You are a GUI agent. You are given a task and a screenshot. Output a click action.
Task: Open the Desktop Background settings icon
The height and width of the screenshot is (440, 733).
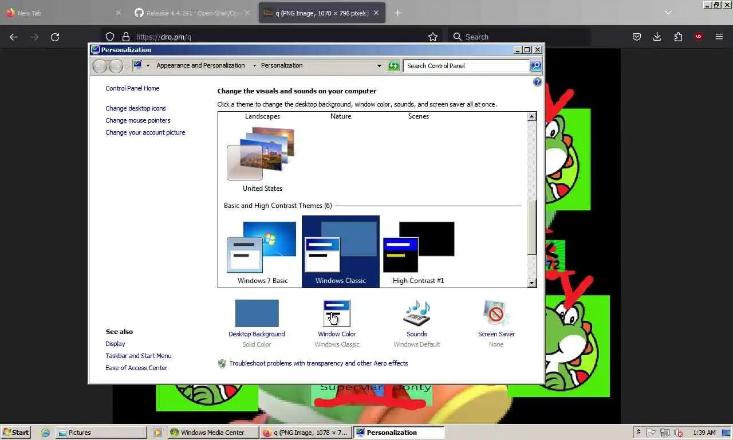(257, 313)
